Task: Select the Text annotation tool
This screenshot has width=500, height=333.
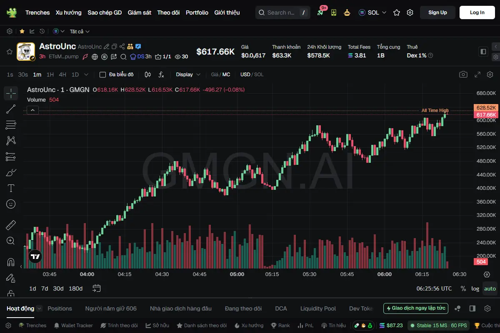Action: pos(11,188)
